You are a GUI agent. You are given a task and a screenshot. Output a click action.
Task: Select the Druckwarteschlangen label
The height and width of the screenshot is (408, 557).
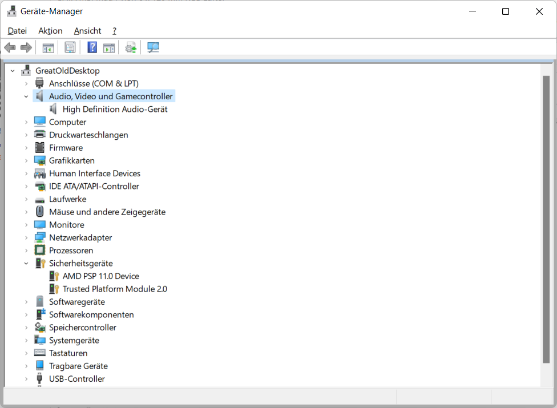(x=88, y=135)
